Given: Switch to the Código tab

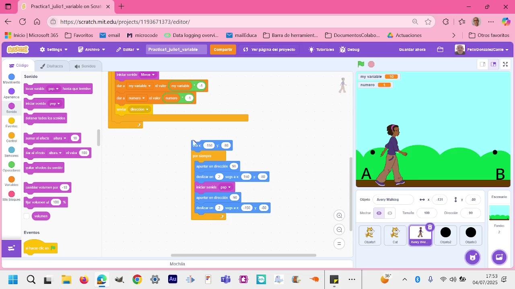Looking at the screenshot, I should click(x=19, y=65).
